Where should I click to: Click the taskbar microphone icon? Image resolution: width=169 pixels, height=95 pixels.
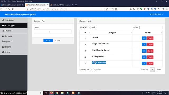[x=41, y=93]
